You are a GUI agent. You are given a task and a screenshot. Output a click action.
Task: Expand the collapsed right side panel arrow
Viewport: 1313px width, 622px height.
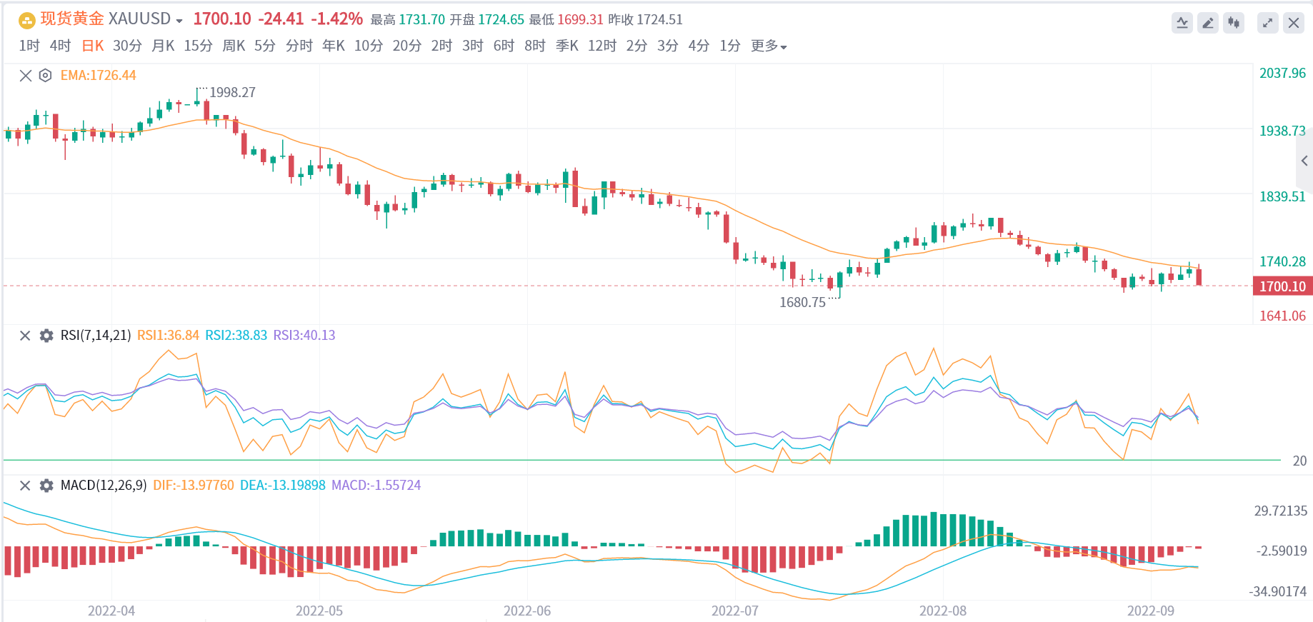point(1304,161)
